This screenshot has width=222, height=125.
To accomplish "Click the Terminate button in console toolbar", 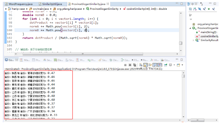I will tap(125, 65).
